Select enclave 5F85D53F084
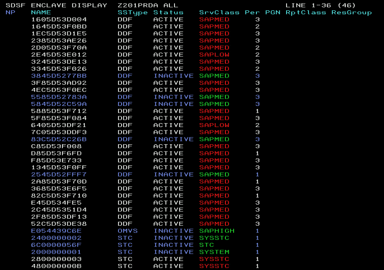Viewport: 384px width, 270px height. pos(59,118)
